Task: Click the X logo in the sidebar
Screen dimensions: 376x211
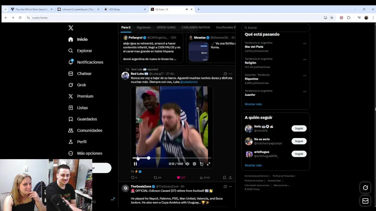Action: [71, 28]
